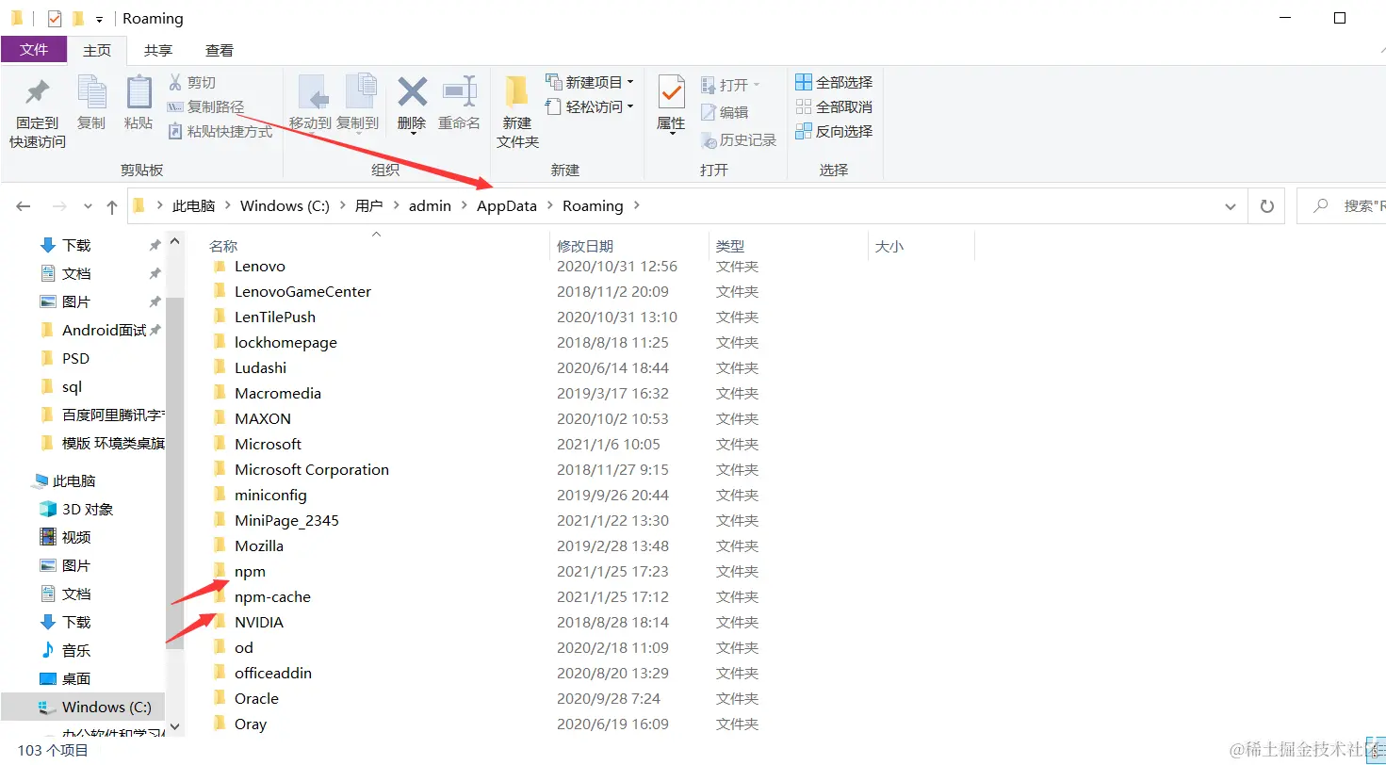This screenshot has height=765, width=1386.
Task: Click the Delete (删除) X icon
Action: pyautogui.click(x=412, y=91)
